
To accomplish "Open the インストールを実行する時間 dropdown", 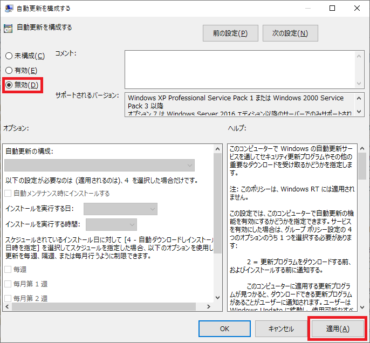I will click(111, 224).
